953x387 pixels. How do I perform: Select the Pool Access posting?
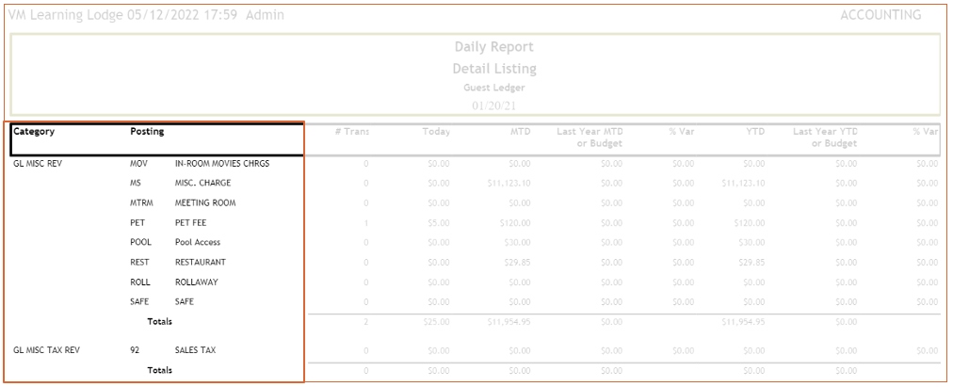[x=197, y=243]
